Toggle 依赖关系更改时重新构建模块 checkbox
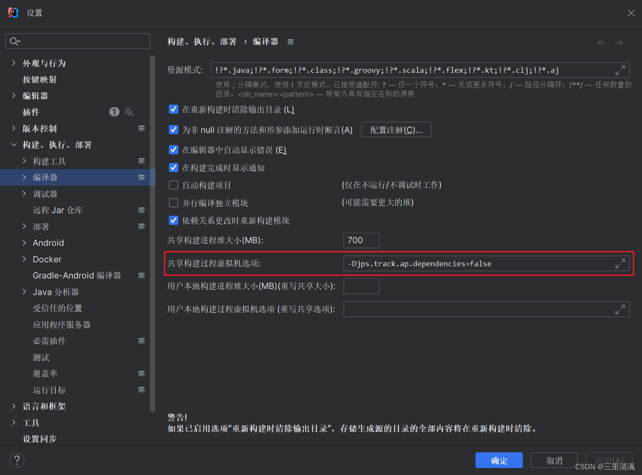642x475 pixels. [x=174, y=220]
